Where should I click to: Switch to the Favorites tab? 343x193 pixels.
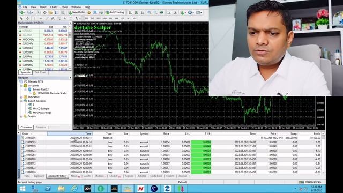(41, 127)
